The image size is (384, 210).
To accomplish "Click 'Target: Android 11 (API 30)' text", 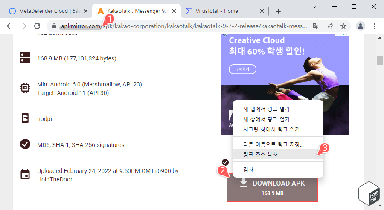I will [x=73, y=93].
